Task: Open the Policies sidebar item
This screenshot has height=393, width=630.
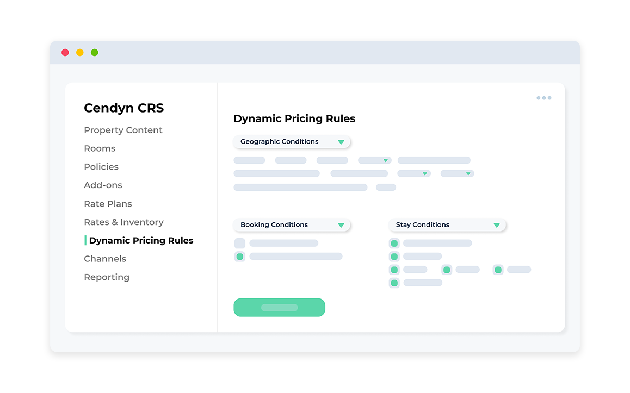Action: coord(101,167)
